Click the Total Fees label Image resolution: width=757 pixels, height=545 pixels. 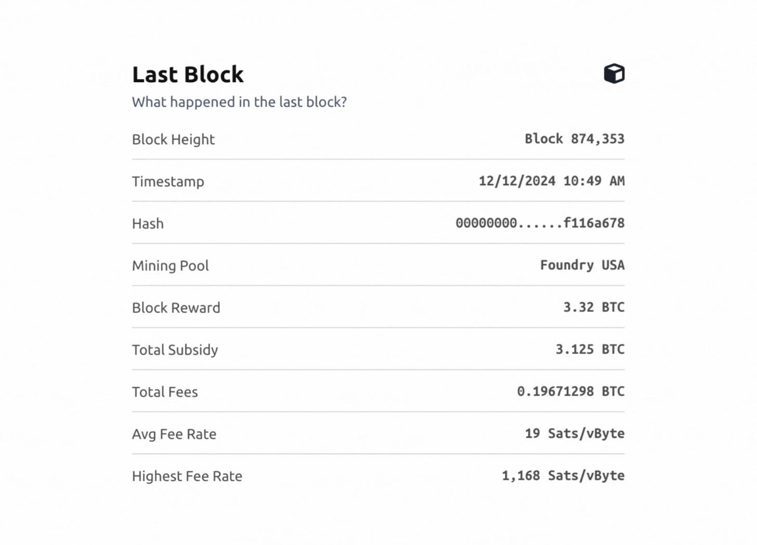(165, 392)
